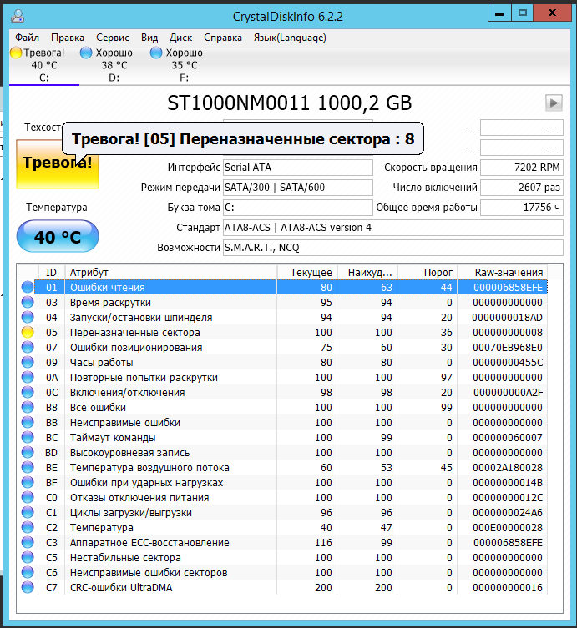
Task: Click the Скорость вращения value 7202 RPM
Action: pos(522,168)
